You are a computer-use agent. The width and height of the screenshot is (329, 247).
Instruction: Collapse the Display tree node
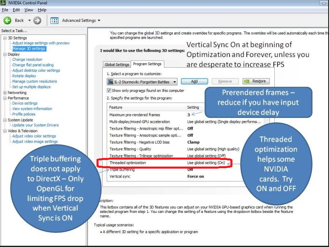coord(5,54)
